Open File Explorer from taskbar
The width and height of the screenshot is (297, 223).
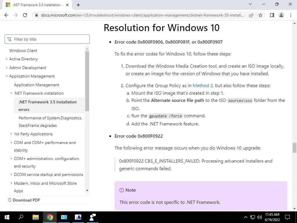(35, 217)
